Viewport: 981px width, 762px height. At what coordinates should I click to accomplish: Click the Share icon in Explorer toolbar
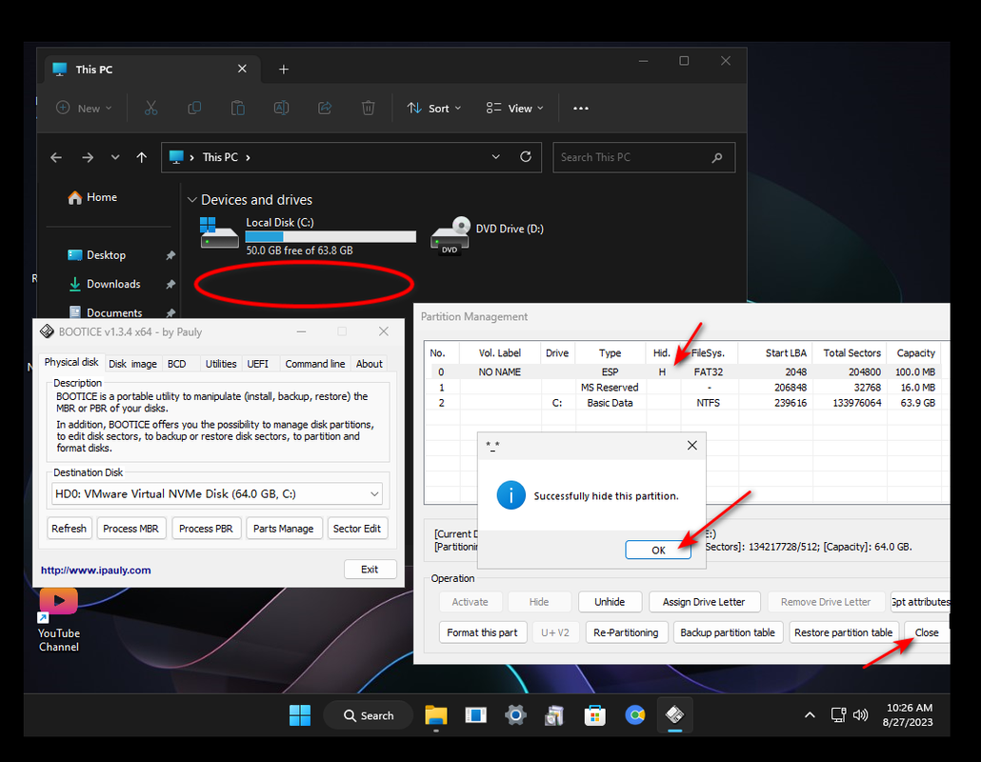pyautogui.click(x=325, y=109)
